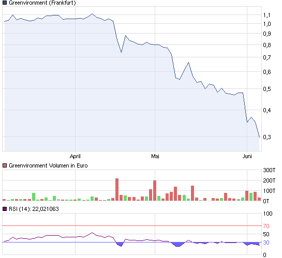Click the 0,9 price axis label
This screenshot has height=258, width=282.
click(267, 34)
